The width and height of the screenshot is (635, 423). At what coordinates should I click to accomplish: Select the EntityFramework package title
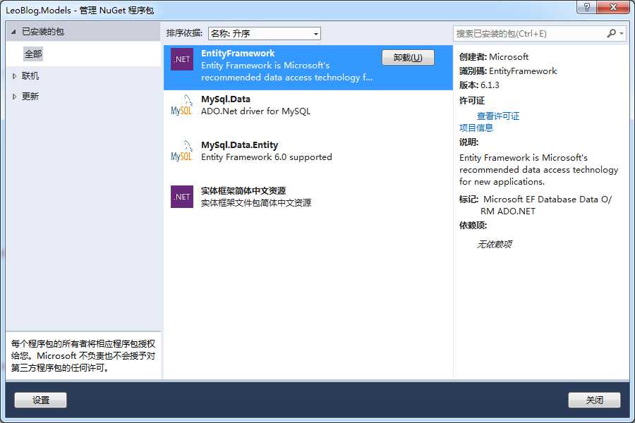238,54
